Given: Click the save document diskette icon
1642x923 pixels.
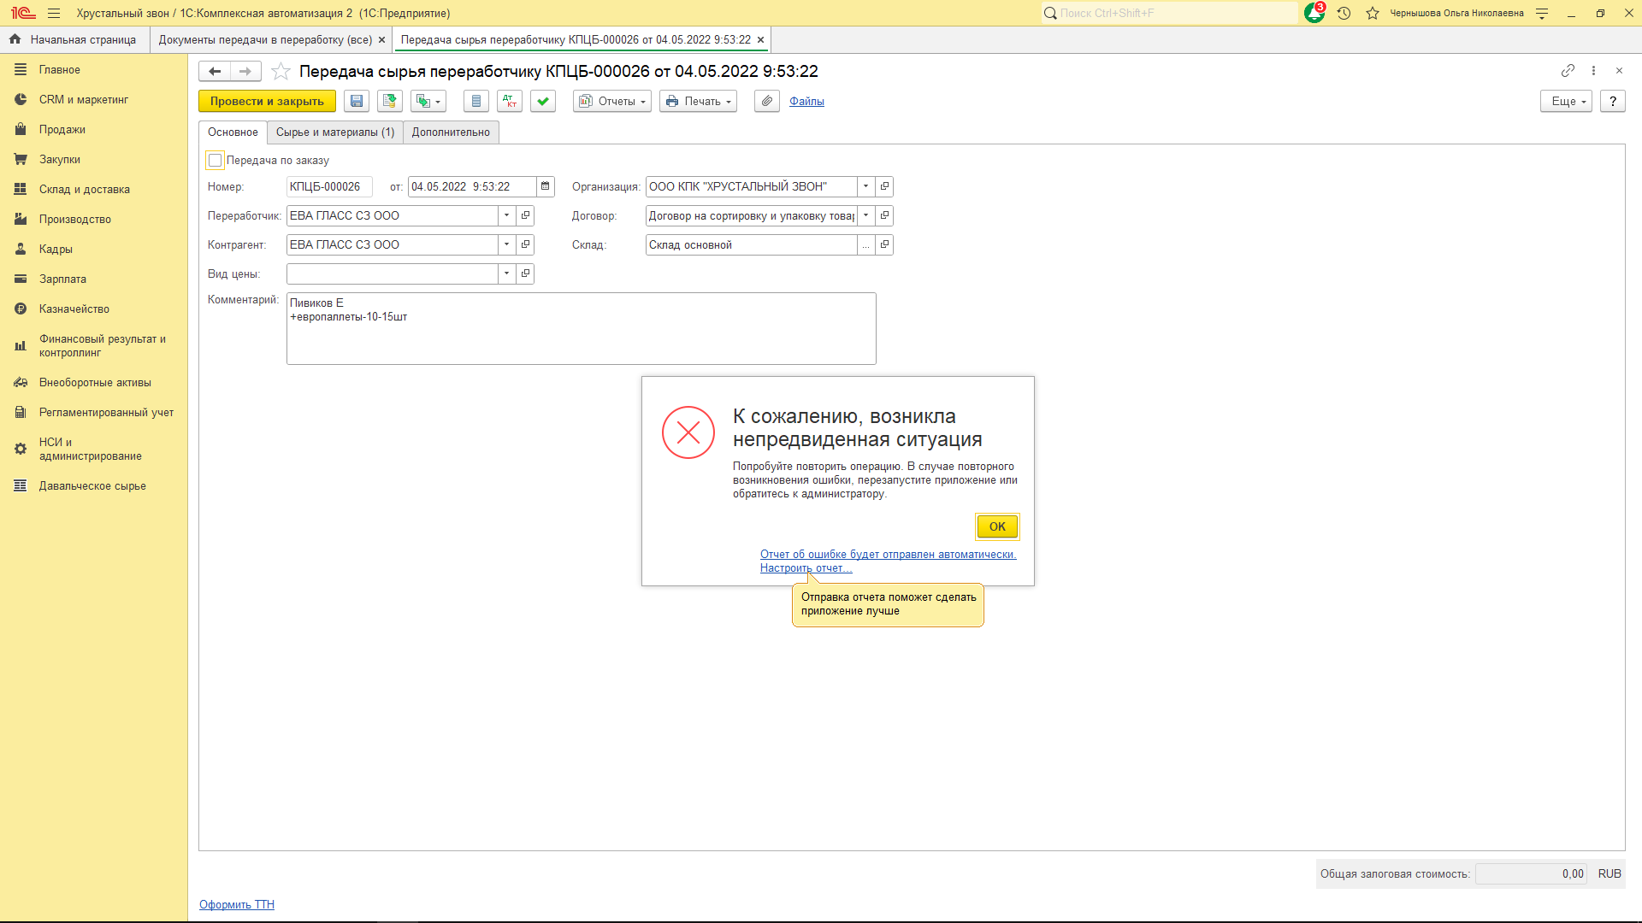Looking at the screenshot, I should click(357, 101).
